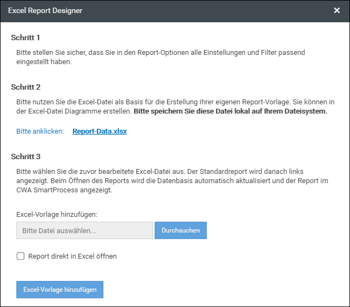This screenshot has height=307, width=350.
Task: Click the 'Excel Report Designer' dialog title
Action: (45, 10)
